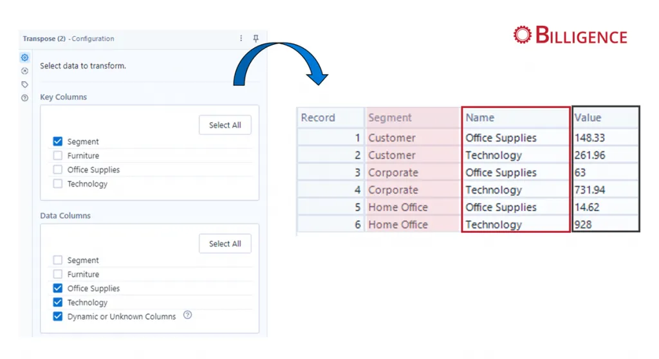Viewport: 659px width, 359px height.
Task: Select Customer segment cell in record 2
Action: click(413, 155)
